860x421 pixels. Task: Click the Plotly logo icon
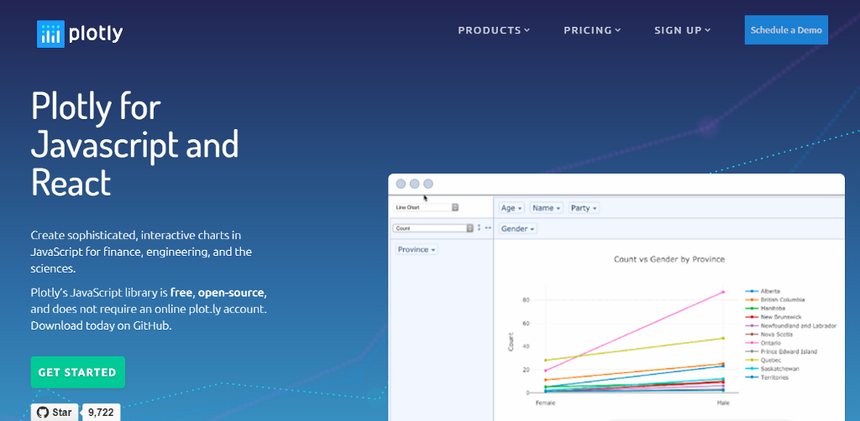(50, 34)
